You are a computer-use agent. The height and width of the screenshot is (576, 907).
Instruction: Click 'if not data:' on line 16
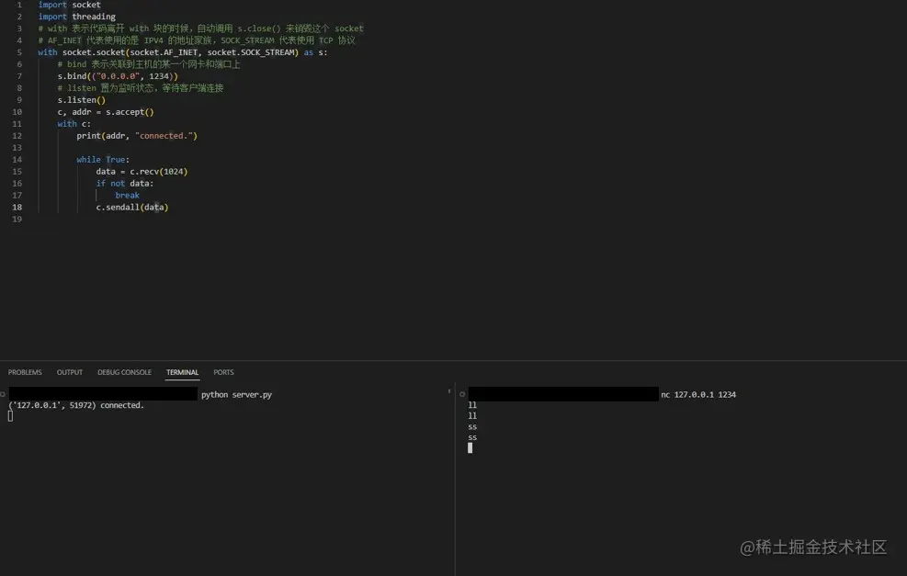pyautogui.click(x=125, y=183)
